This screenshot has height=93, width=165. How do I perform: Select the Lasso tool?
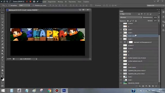2,19
